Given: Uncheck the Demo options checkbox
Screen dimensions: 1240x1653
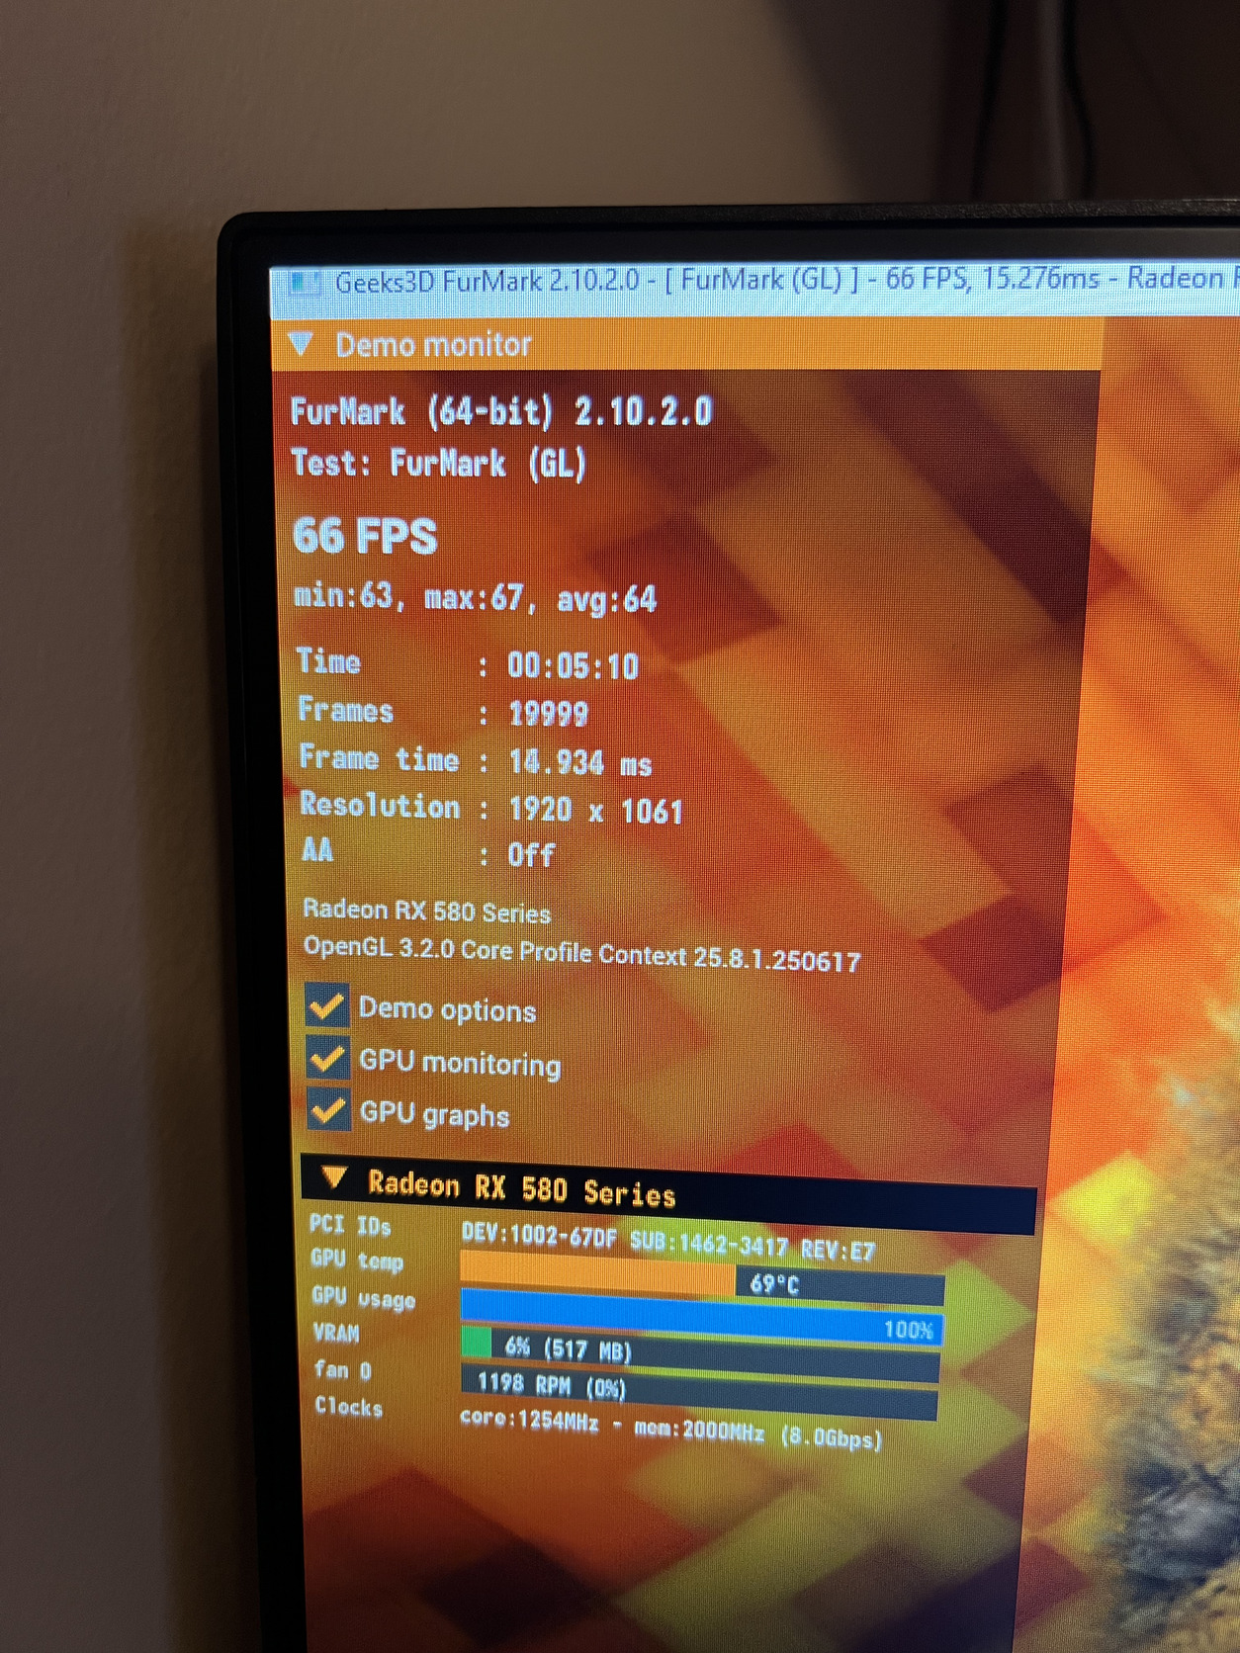Looking at the screenshot, I should pos(327,1005).
